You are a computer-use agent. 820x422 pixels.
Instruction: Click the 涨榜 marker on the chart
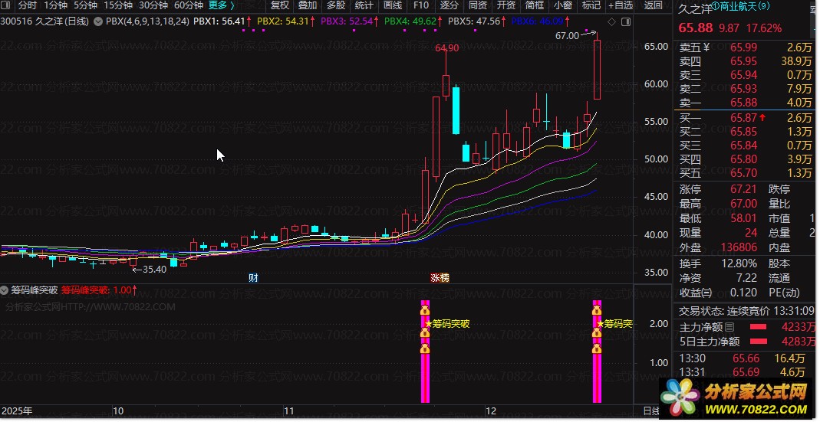[440, 278]
